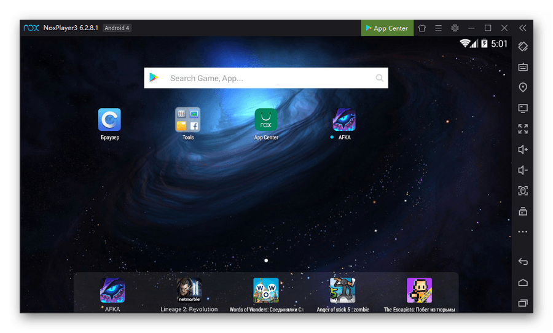
Task: Click the Search Game, App field
Action: coord(265,78)
